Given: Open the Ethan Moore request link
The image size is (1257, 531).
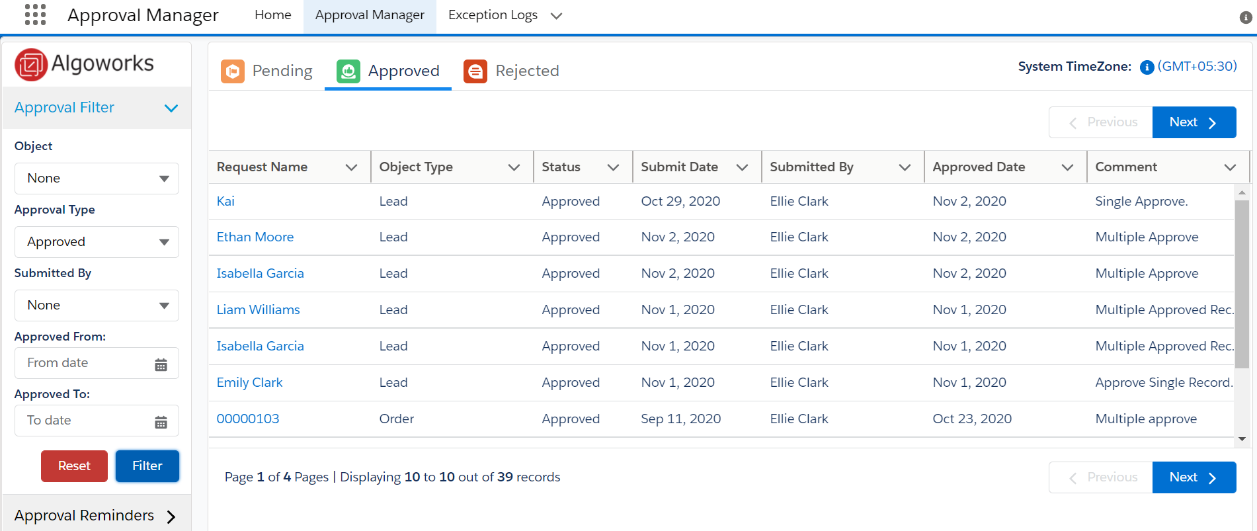Looking at the screenshot, I should point(255,237).
